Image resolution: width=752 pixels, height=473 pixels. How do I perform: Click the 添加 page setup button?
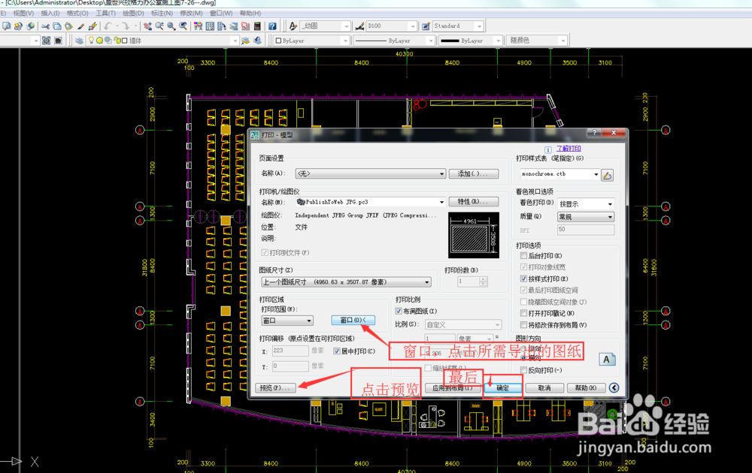click(x=474, y=173)
